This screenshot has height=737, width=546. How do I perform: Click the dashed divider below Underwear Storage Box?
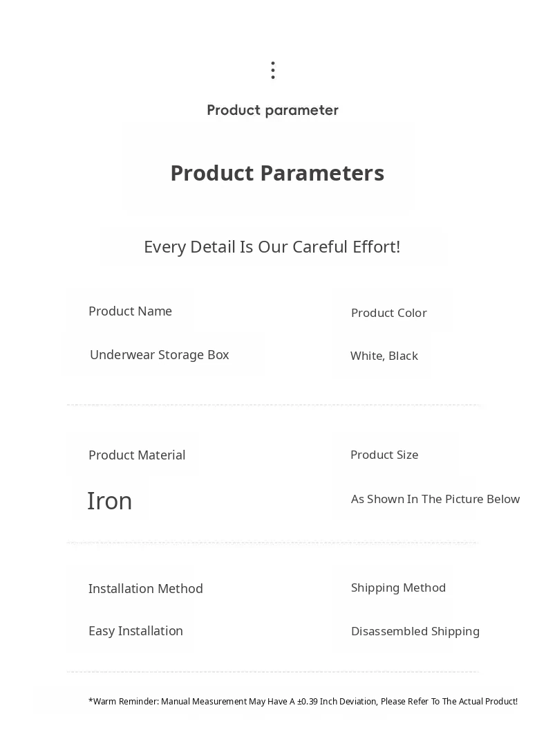(x=273, y=405)
